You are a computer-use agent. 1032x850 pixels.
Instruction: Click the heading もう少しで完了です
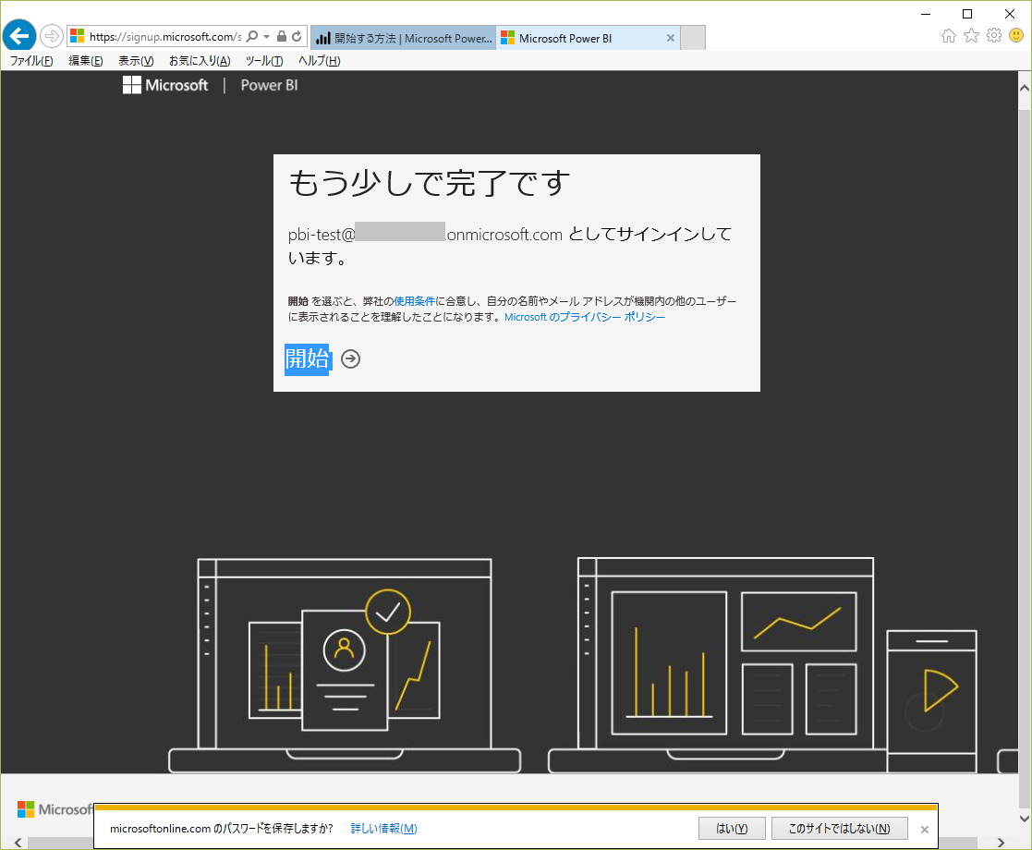pyautogui.click(x=429, y=183)
